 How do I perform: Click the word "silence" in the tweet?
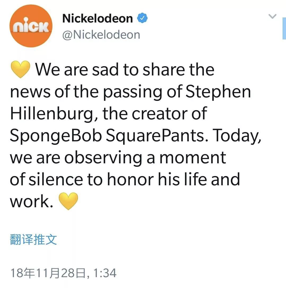pos(56,179)
